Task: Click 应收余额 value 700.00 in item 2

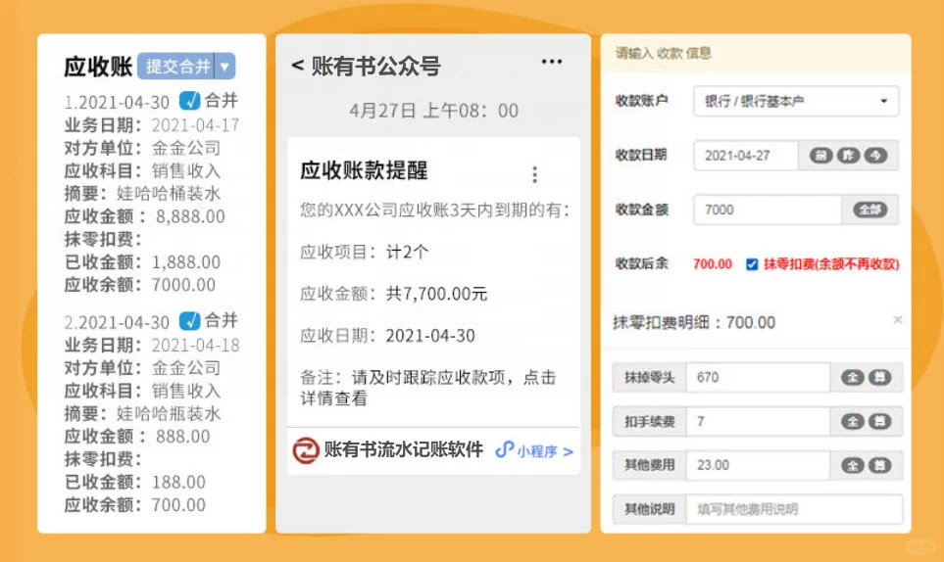Action: pyautogui.click(x=178, y=505)
